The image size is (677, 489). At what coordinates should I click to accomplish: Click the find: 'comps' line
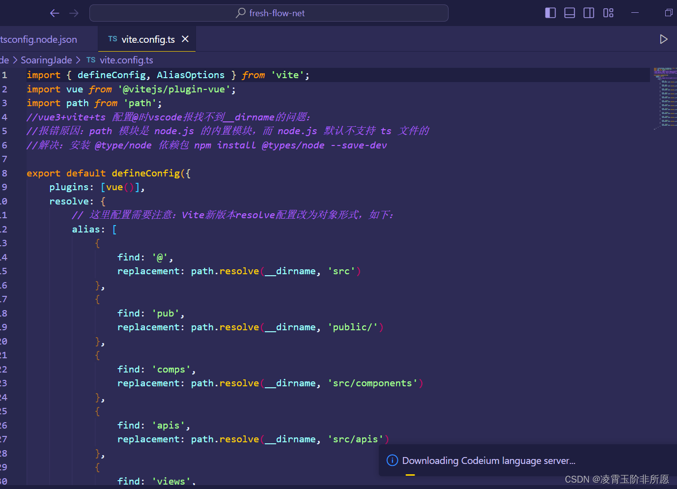click(156, 370)
